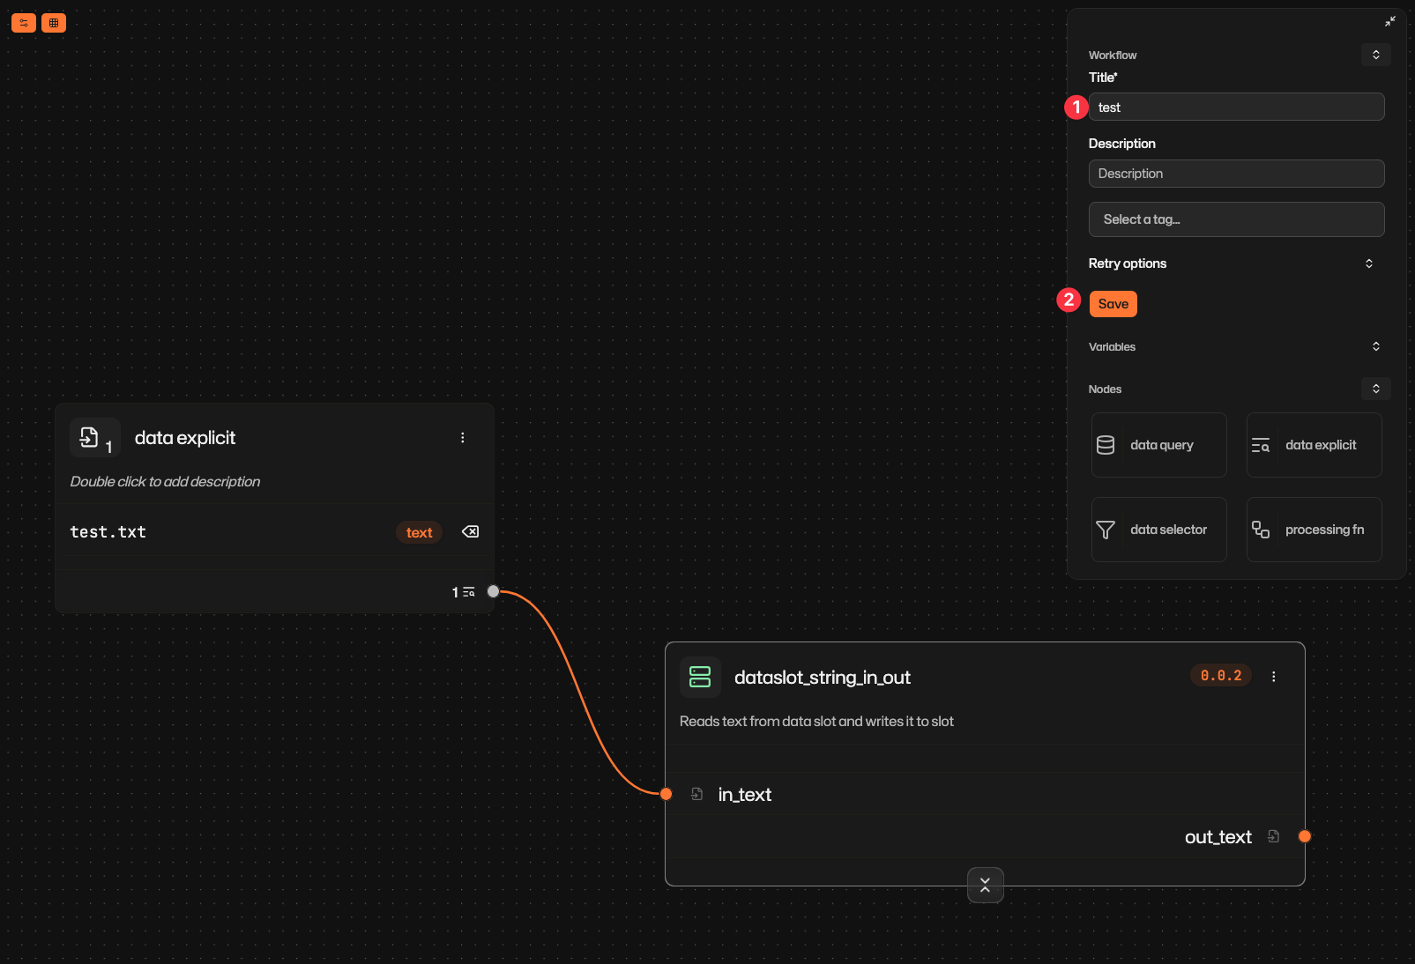This screenshot has width=1415, height=964.
Task: Open the three-dot menu on data explicit node
Action: 463,437
